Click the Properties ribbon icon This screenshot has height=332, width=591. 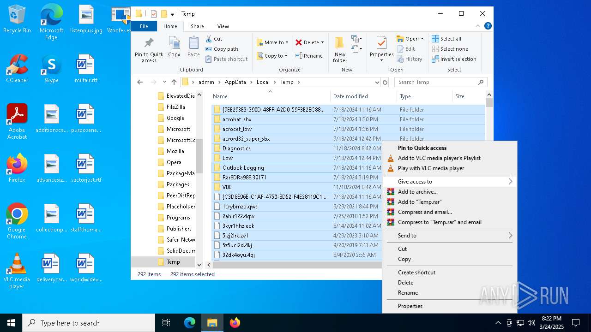(381, 49)
